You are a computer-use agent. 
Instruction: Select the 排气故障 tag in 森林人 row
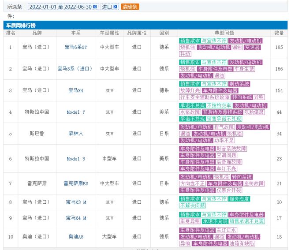tap(224, 127)
